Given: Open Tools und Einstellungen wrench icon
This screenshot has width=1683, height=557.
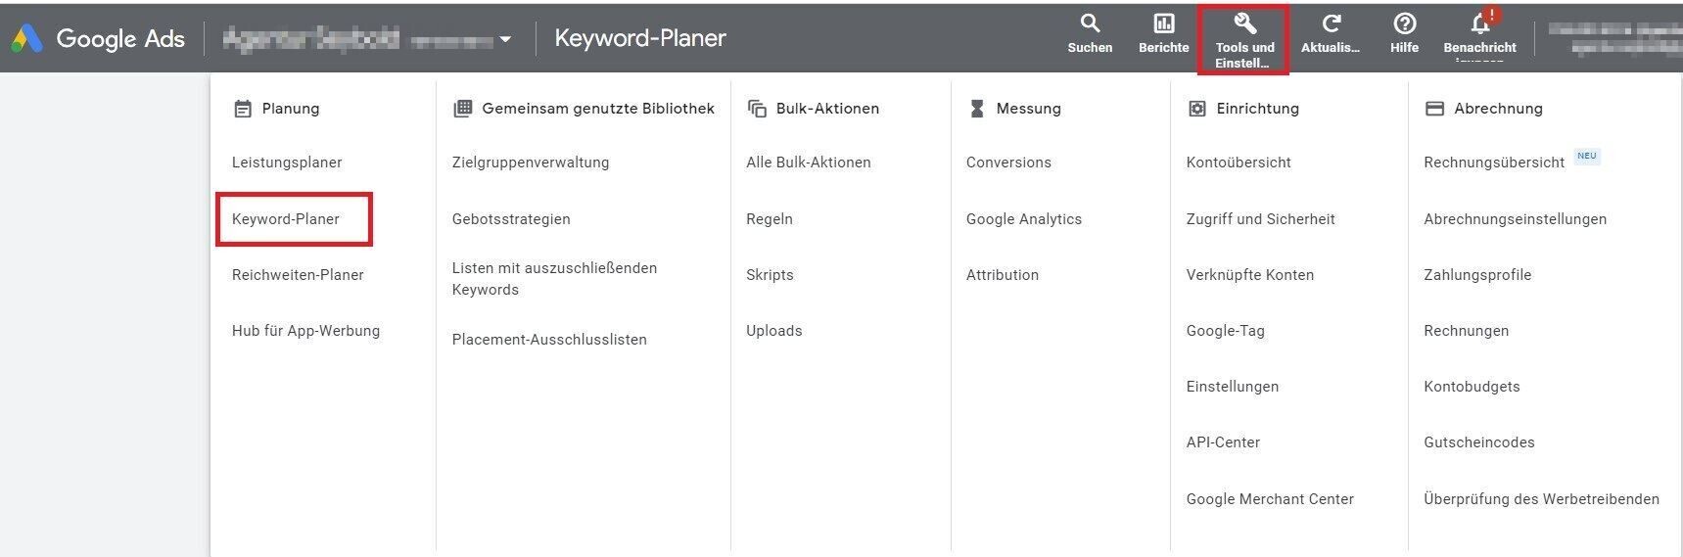Looking at the screenshot, I should click(x=1244, y=23).
